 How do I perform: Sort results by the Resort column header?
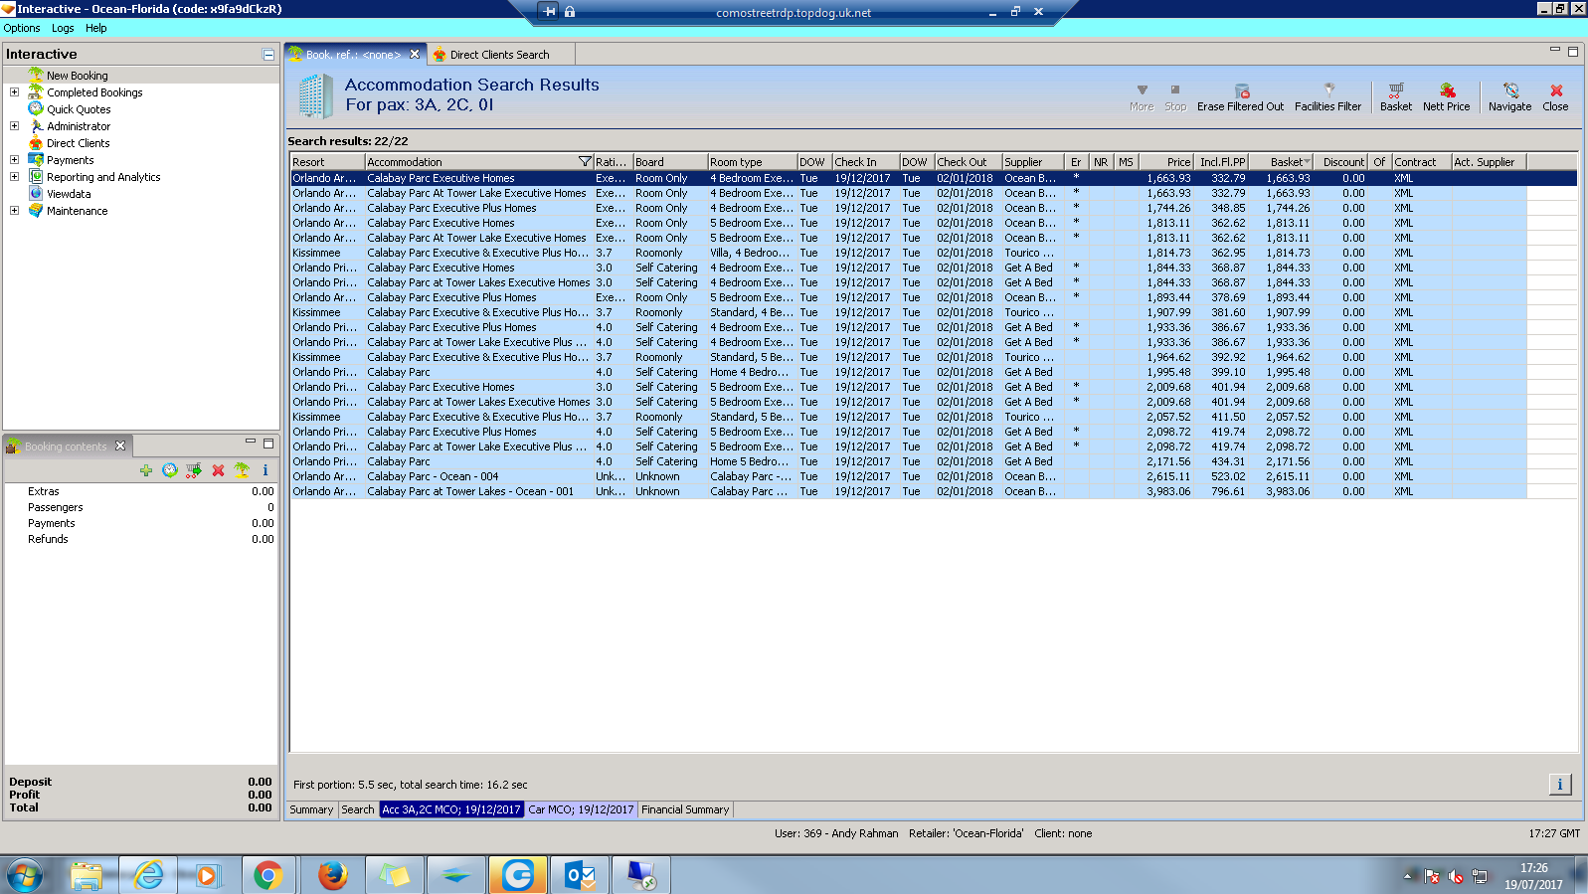point(327,162)
